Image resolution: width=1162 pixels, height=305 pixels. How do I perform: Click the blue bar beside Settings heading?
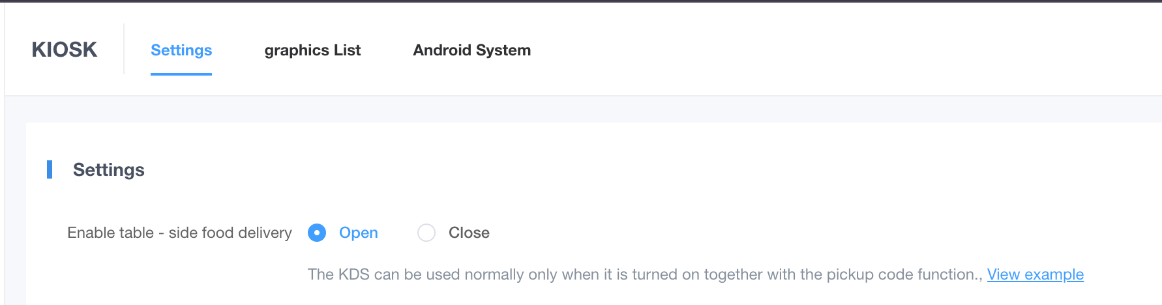pos(50,169)
